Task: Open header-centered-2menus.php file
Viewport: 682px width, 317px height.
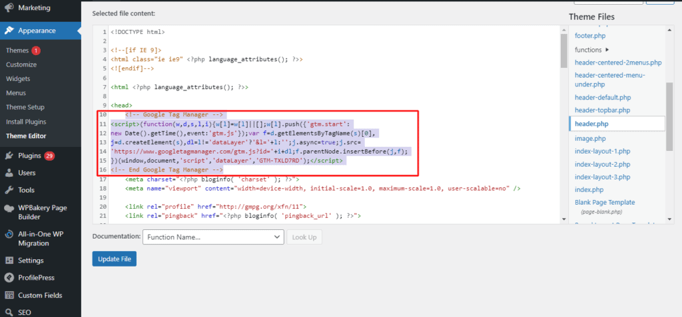Action: point(618,62)
